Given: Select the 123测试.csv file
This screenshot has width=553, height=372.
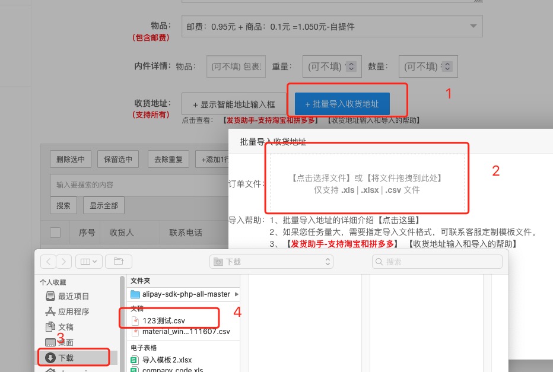Looking at the screenshot, I should click(163, 320).
